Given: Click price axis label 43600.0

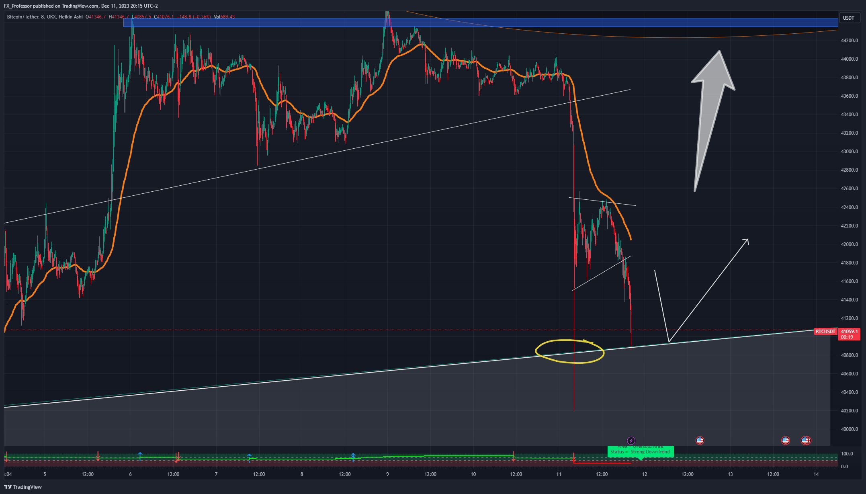Looking at the screenshot, I should [x=849, y=96].
